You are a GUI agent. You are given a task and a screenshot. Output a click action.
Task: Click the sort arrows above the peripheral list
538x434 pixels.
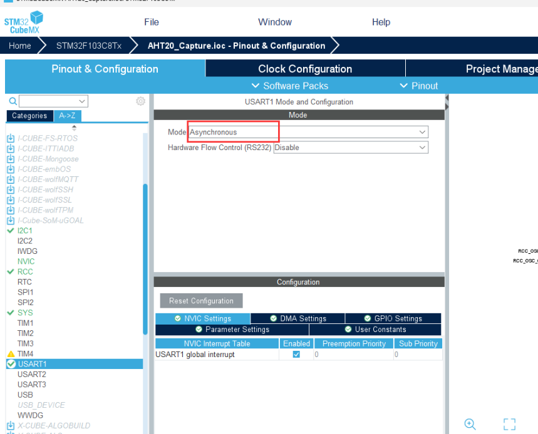[x=74, y=128]
